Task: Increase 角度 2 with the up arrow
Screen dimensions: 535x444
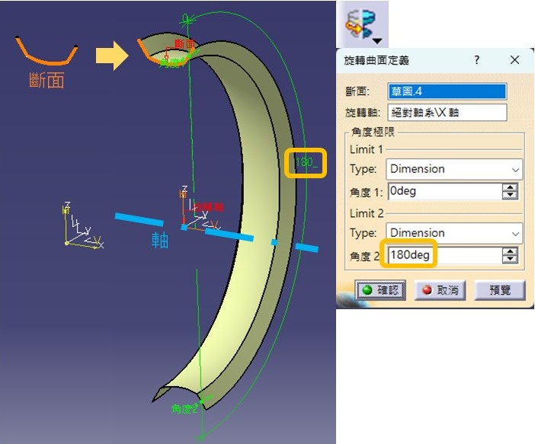Action: point(510,251)
